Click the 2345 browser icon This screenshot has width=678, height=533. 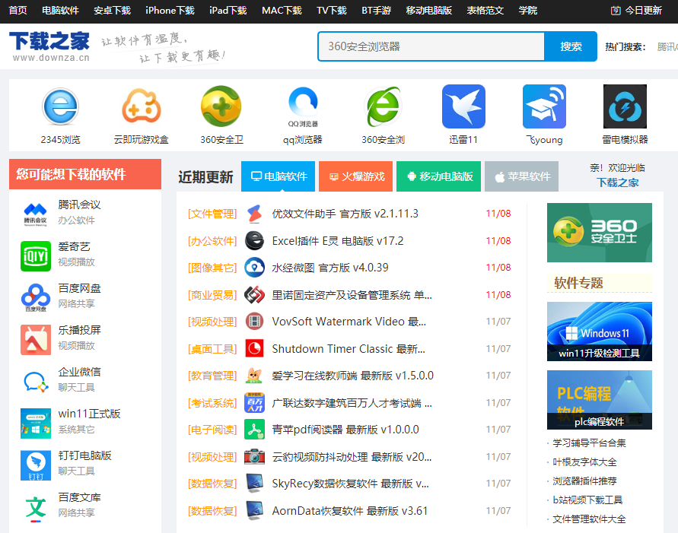[60, 107]
